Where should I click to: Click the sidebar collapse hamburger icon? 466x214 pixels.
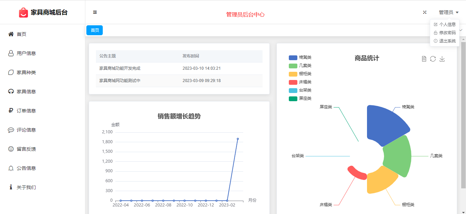pyautogui.click(x=95, y=12)
